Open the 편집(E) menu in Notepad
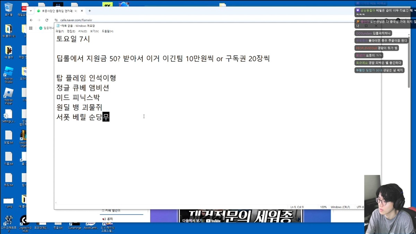416x234 pixels. pos(71,31)
